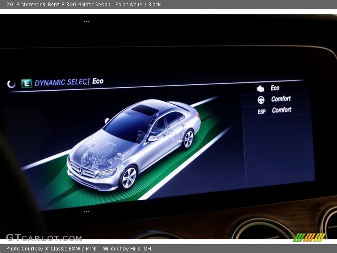
Task: Click the photo caption '2018 Mercedes-Benz E 300 4Matic Sedan'
Action: (59, 5)
